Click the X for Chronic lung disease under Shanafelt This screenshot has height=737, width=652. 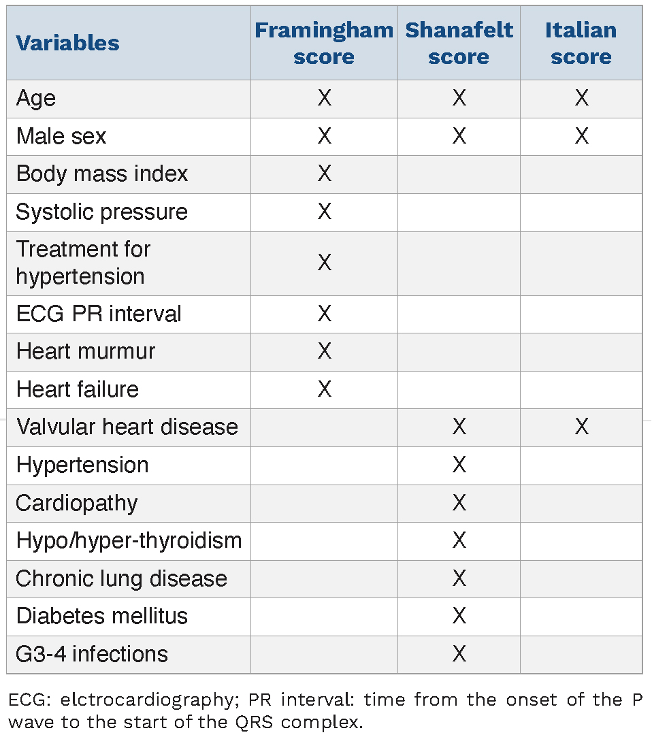[459, 578]
